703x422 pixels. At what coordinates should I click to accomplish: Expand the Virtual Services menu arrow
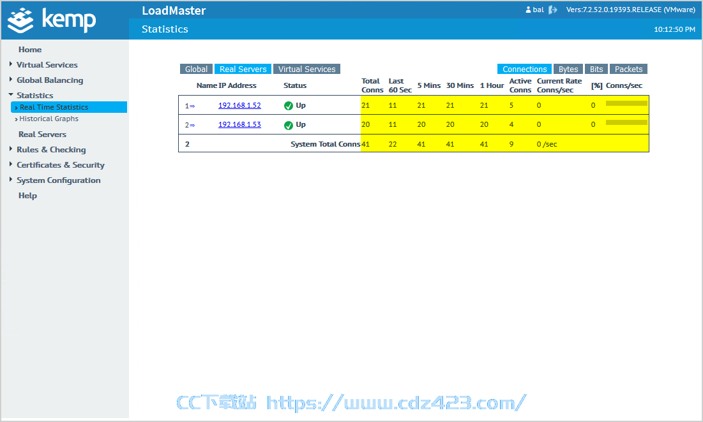pyautogui.click(x=11, y=64)
